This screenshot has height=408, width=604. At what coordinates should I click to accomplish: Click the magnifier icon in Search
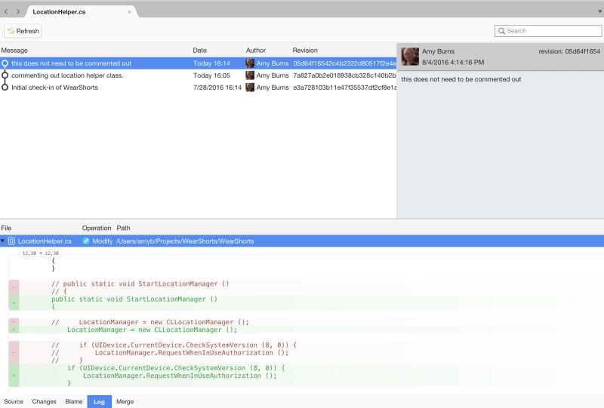click(501, 31)
